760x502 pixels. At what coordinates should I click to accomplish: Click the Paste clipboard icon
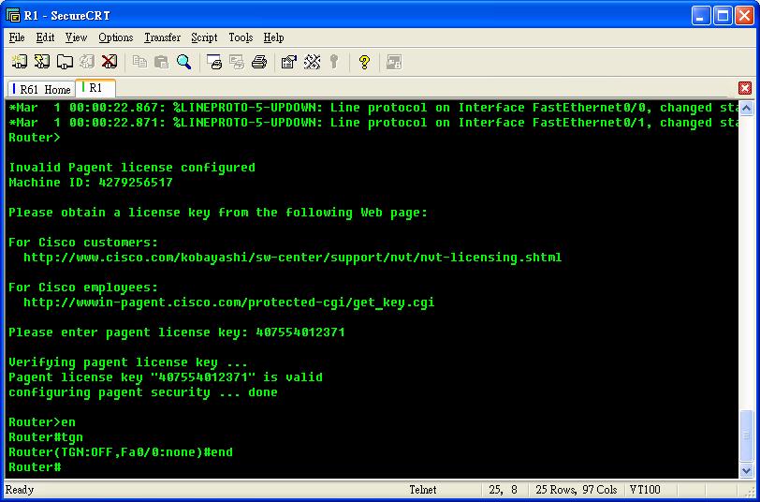point(161,62)
